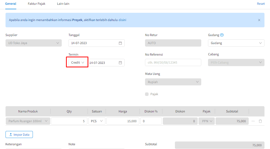Switch to the Faktur Pajak tab
The height and width of the screenshot is (149, 270).
[x=37, y=4]
